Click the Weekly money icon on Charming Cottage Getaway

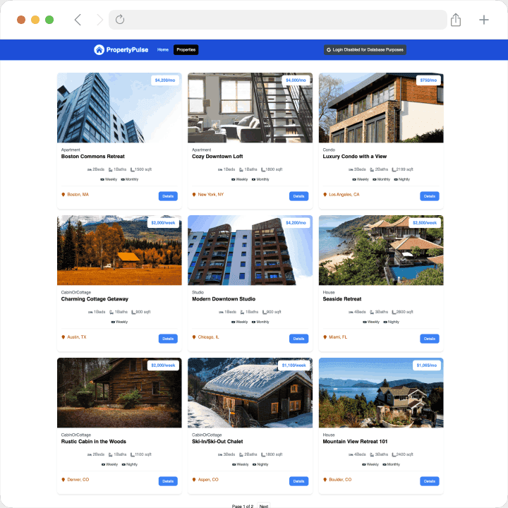113,322
